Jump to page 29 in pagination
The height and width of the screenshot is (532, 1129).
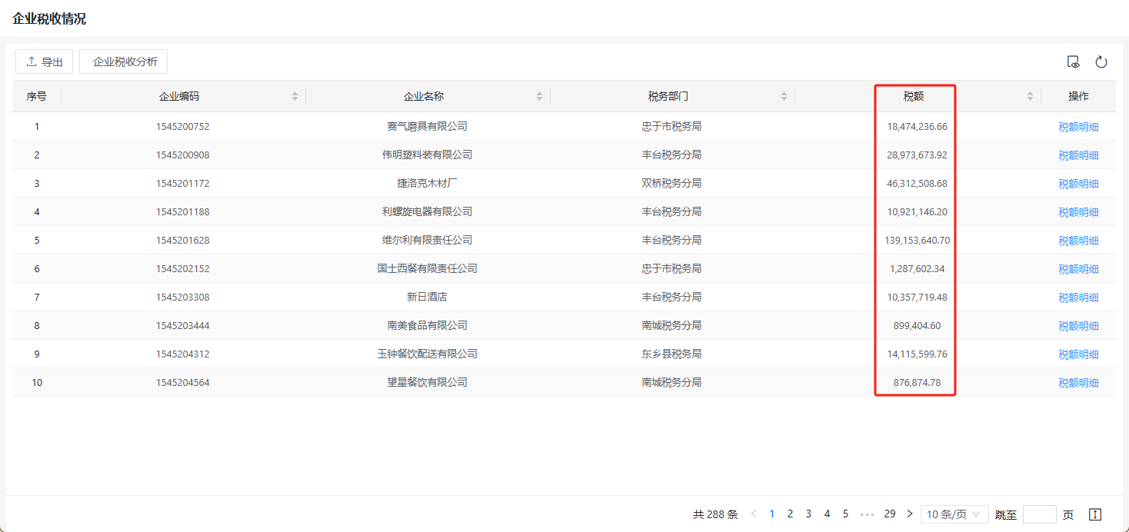point(889,514)
